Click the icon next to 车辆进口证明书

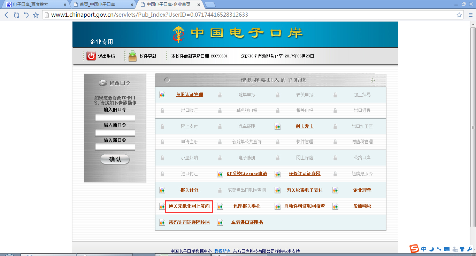[220, 223]
